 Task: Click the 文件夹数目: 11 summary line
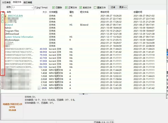pyautogui.click(x=39, y=103)
